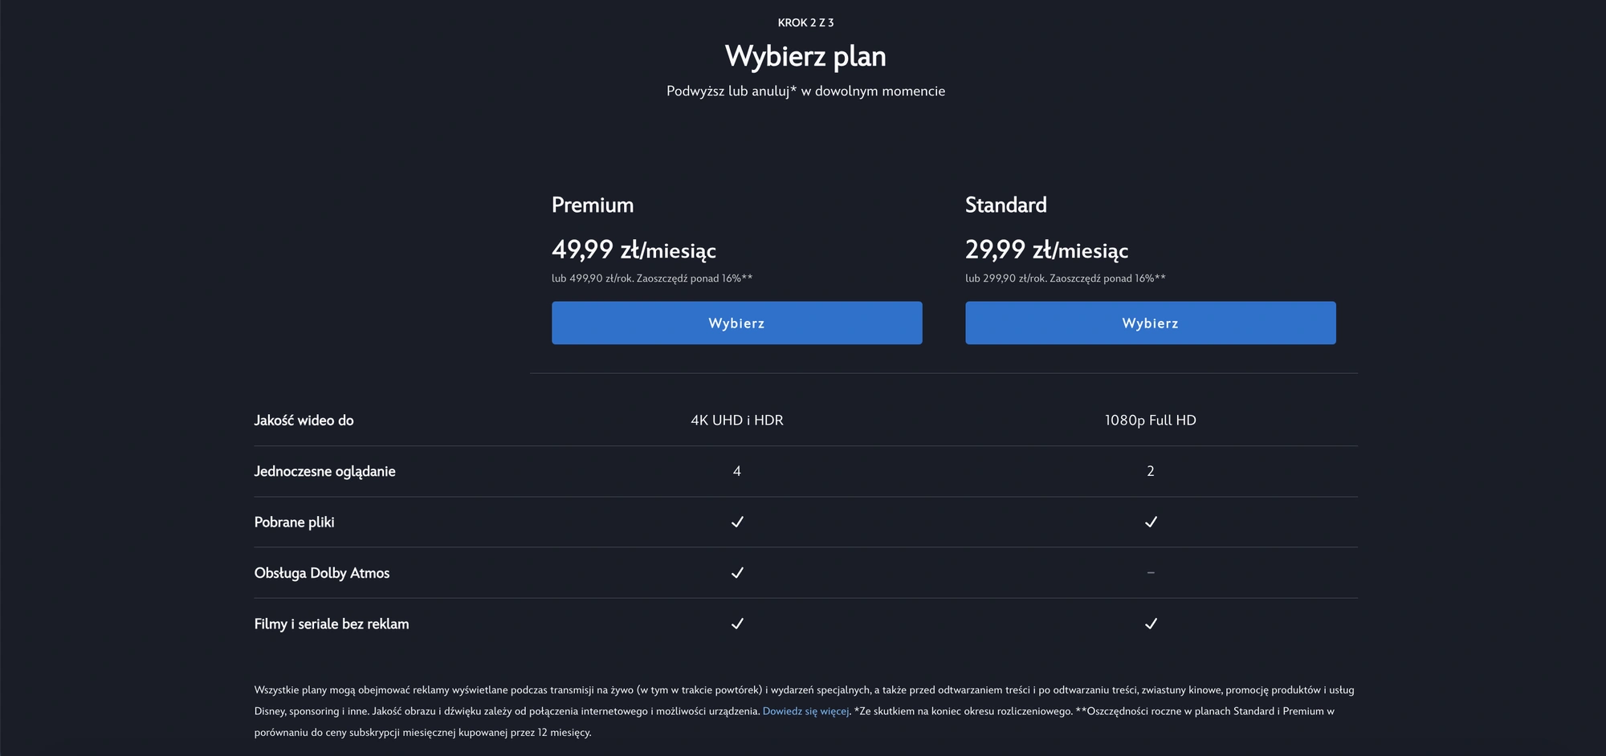
Task: Click the Premium plan heading
Action: click(593, 205)
